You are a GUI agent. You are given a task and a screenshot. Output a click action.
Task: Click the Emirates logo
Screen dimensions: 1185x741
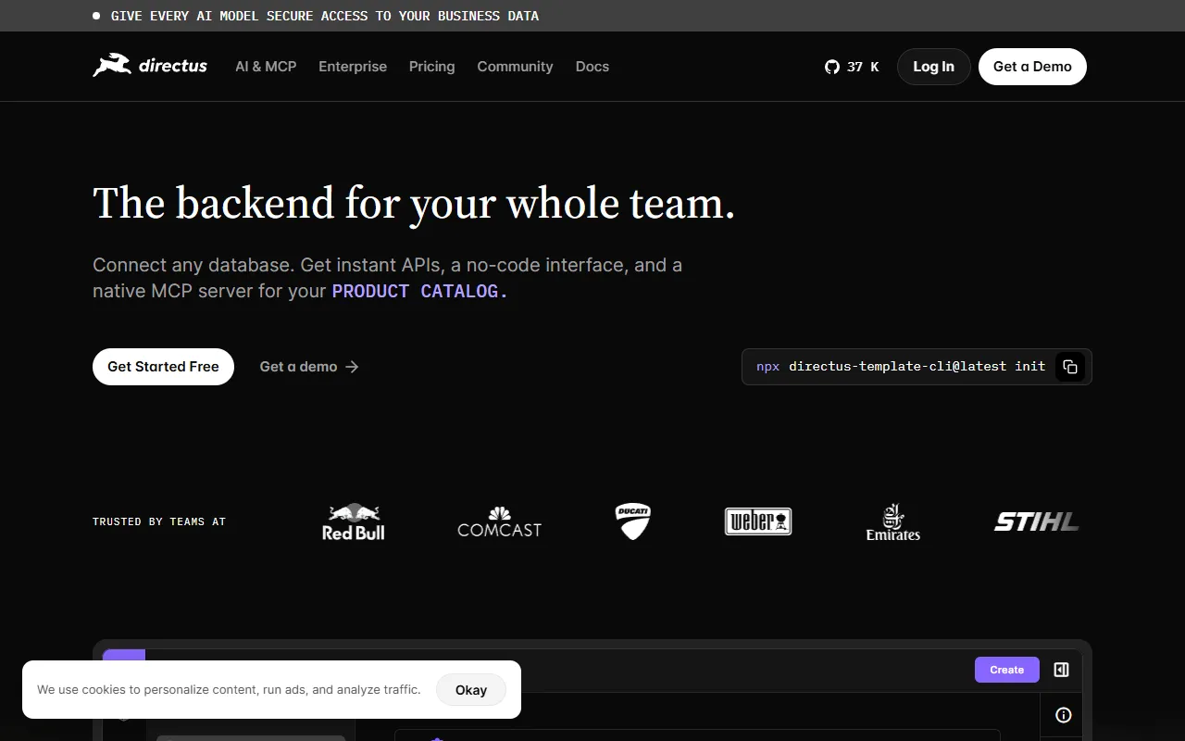point(892,522)
